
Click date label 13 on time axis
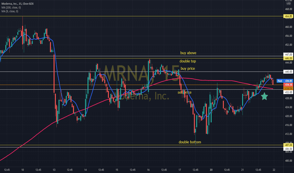[x=54, y=170]
